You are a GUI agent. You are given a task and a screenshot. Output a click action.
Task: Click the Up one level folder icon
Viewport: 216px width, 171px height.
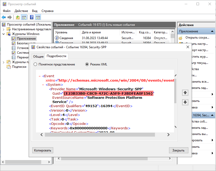[x=18, y=17]
